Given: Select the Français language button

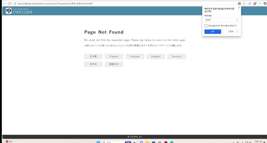Looking at the screenshot, I should point(135,56).
